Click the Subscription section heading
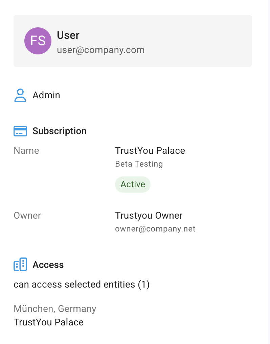 pyautogui.click(x=60, y=131)
